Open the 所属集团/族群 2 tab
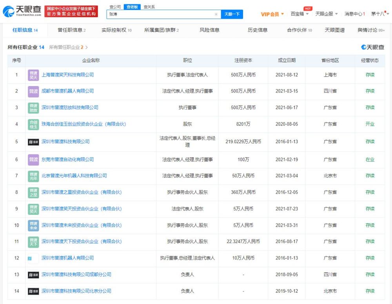The height and width of the screenshot is (304, 392). click(162, 30)
